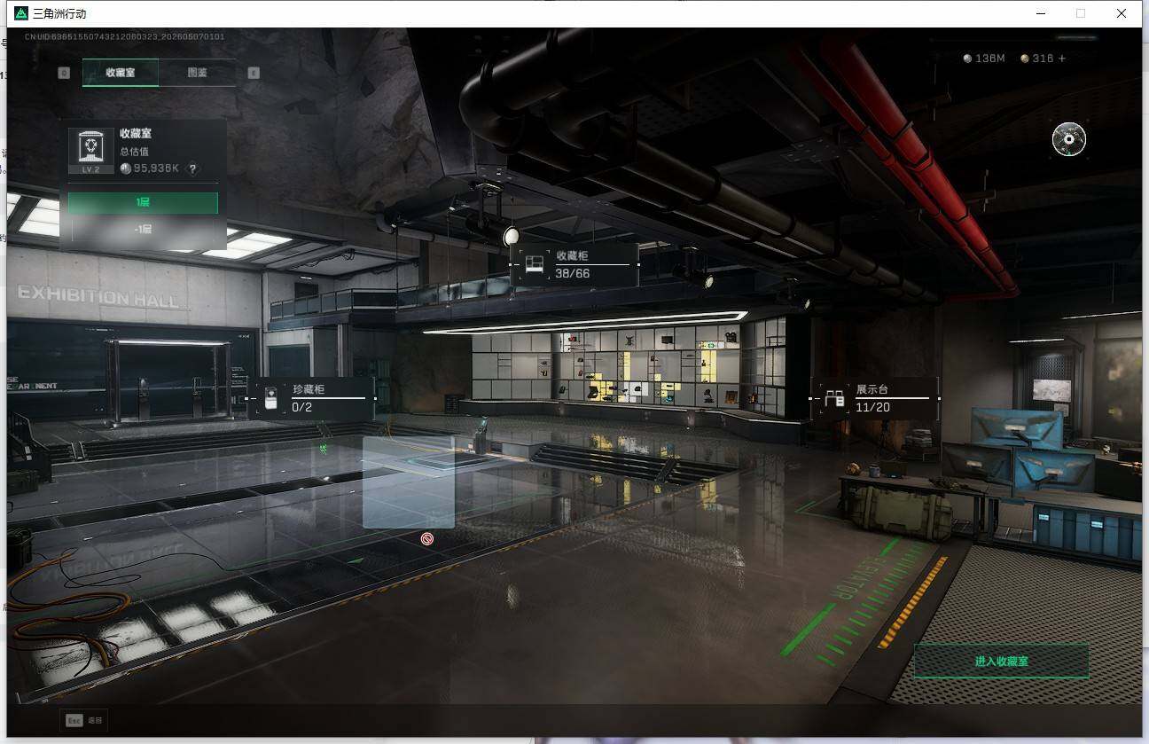
Task: Click the Esc 返回 back button
Action: tap(84, 720)
